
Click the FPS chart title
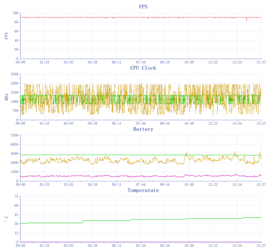(143, 7)
